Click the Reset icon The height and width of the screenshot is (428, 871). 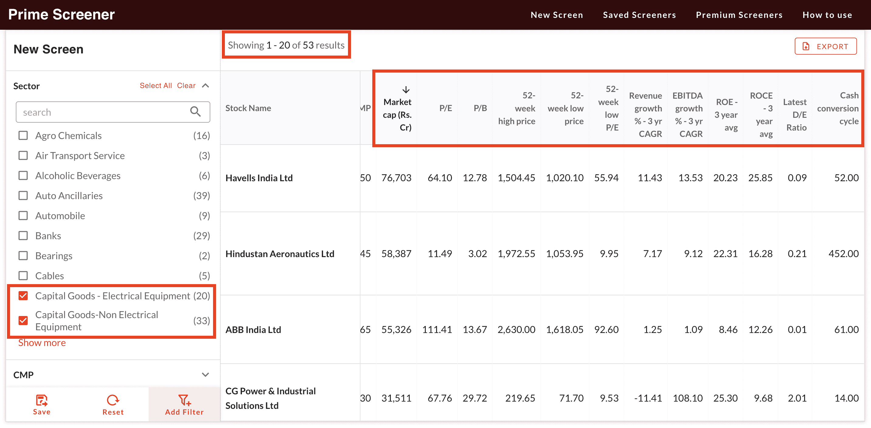point(112,400)
